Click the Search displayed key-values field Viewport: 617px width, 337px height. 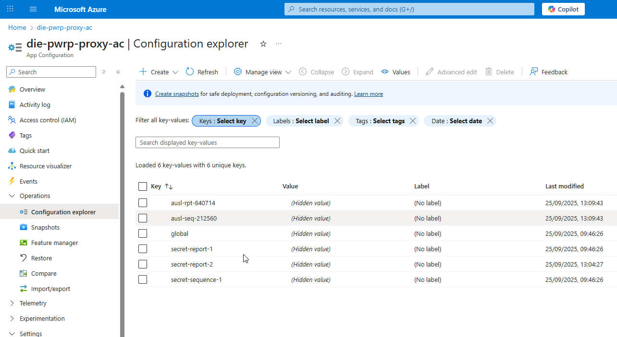click(x=208, y=142)
